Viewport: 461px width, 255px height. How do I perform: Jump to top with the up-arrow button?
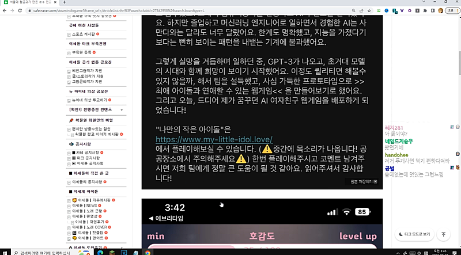(x=443, y=234)
